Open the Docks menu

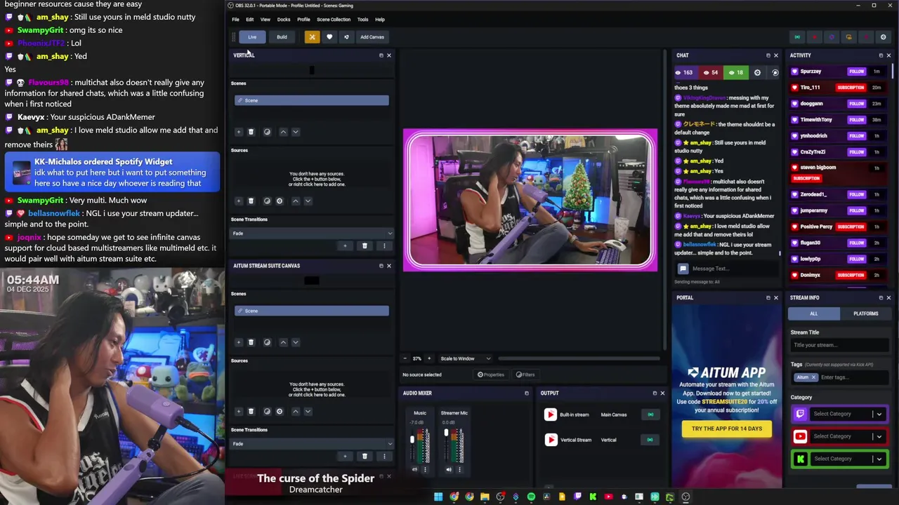pyautogui.click(x=284, y=20)
